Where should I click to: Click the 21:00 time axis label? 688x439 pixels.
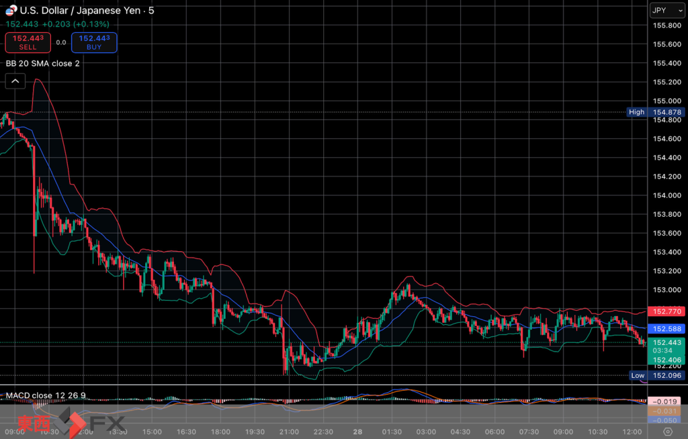coord(289,432)
